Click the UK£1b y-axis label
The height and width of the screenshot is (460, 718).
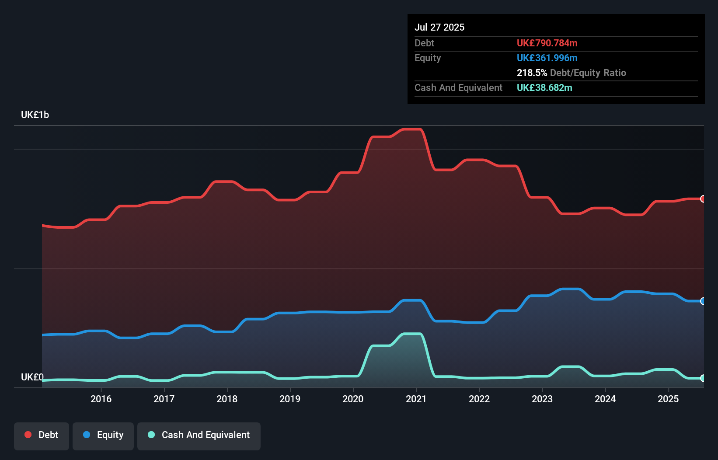(x=35, y=115)
